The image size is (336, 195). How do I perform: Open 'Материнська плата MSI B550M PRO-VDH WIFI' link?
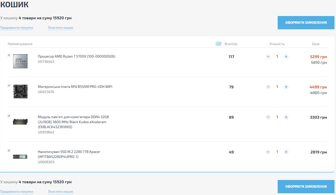coord(75,87)
